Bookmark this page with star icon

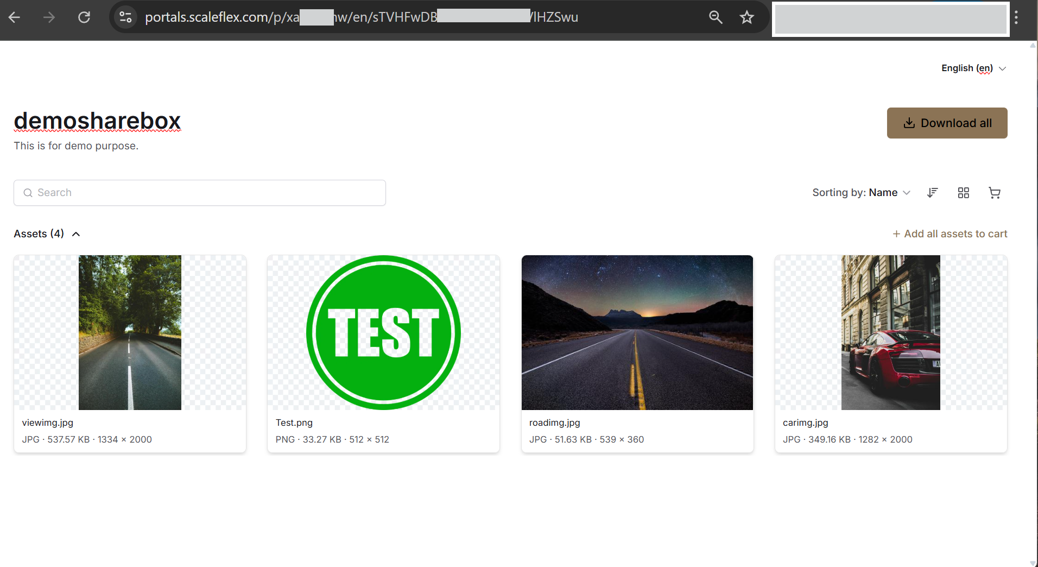coord(747,17)
